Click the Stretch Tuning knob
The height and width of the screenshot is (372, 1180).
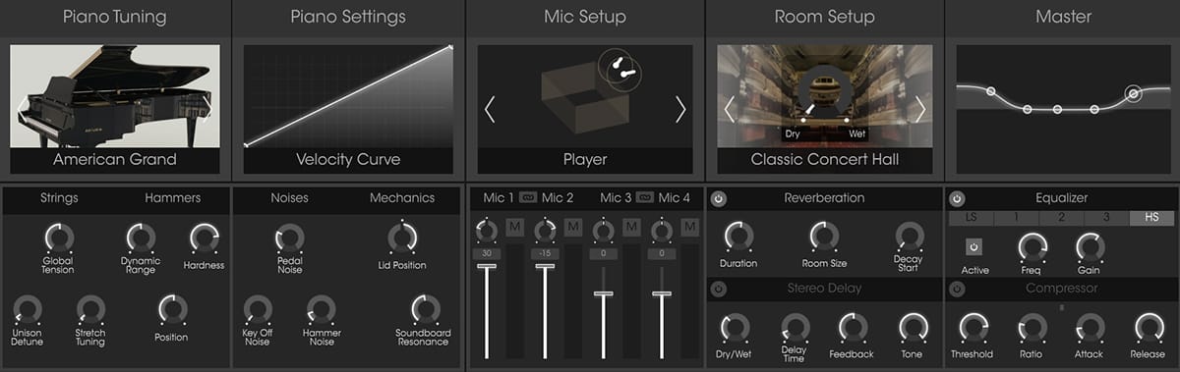point(90,310)
